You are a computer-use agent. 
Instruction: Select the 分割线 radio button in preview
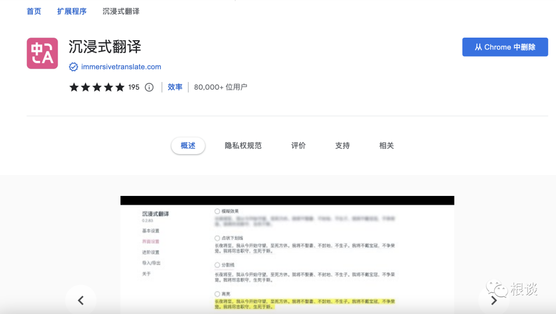click(217, 265)
